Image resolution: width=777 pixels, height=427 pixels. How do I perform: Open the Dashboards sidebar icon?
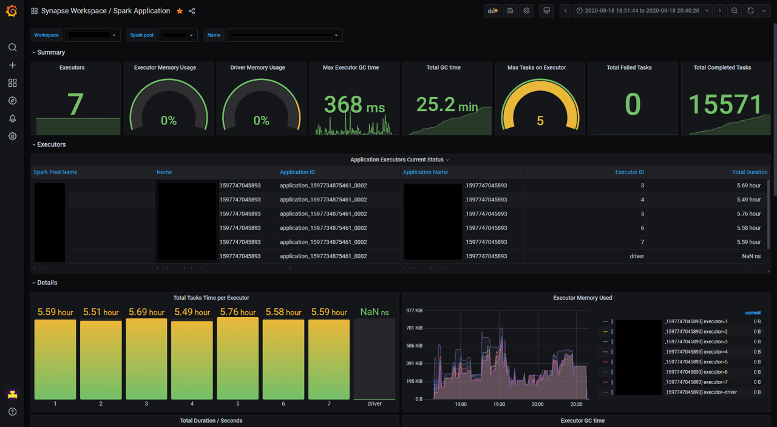12,82
